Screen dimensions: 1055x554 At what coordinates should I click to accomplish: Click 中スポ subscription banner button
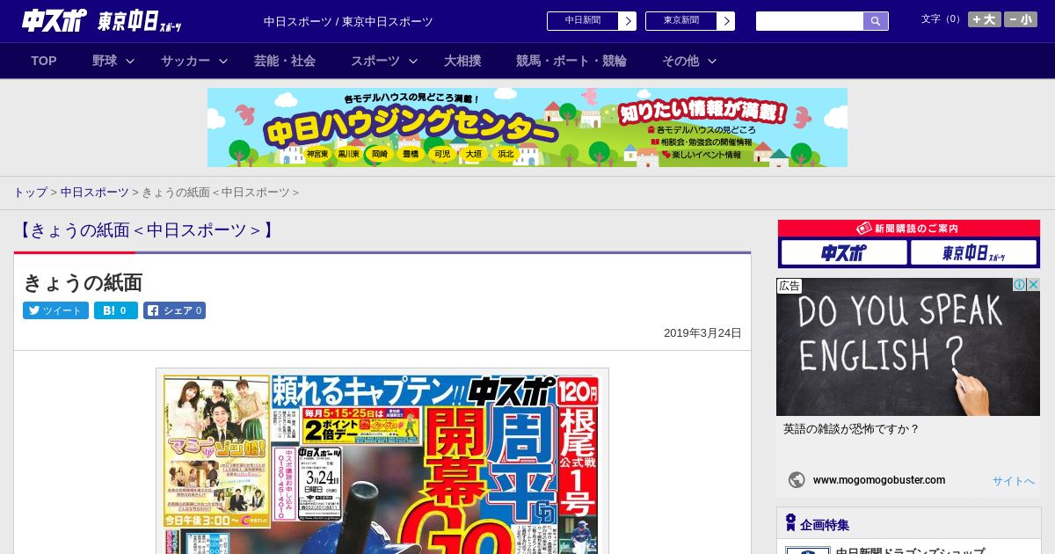click(x=844, y=253)
